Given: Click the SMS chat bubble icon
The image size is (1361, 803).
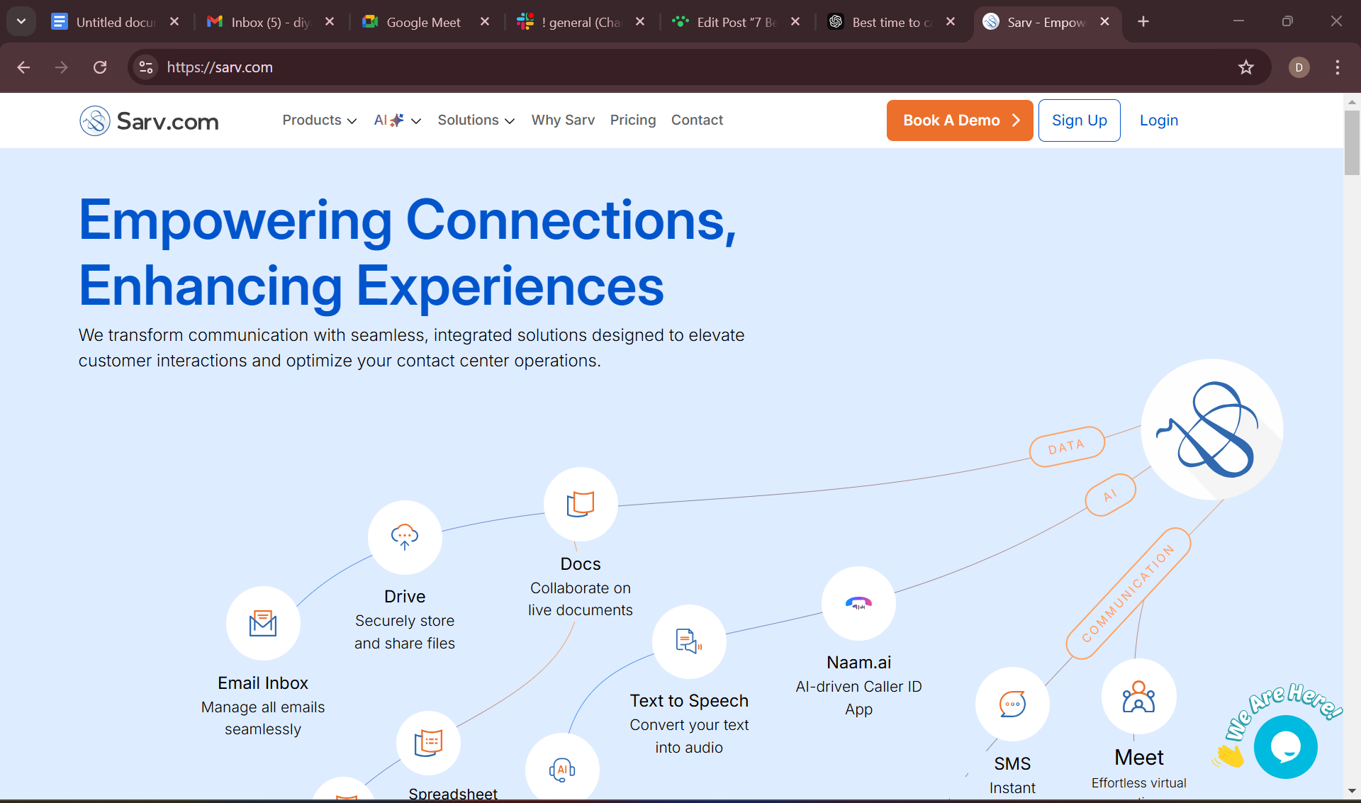Looking at the screenshot, I should [1012, 704].
